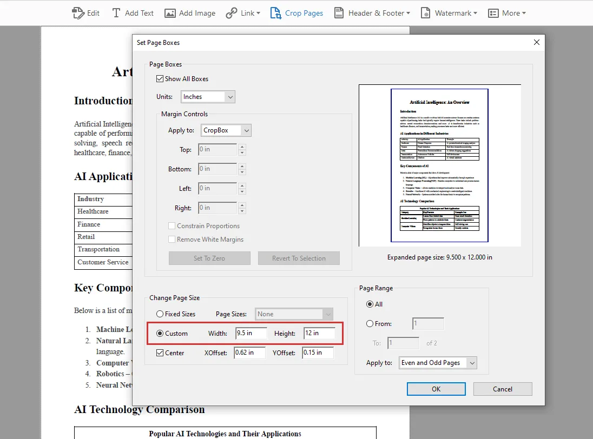Click the Top margin input field
This screenshot has width=593, height=439.
pyautogui.click(x=218, y=150)
